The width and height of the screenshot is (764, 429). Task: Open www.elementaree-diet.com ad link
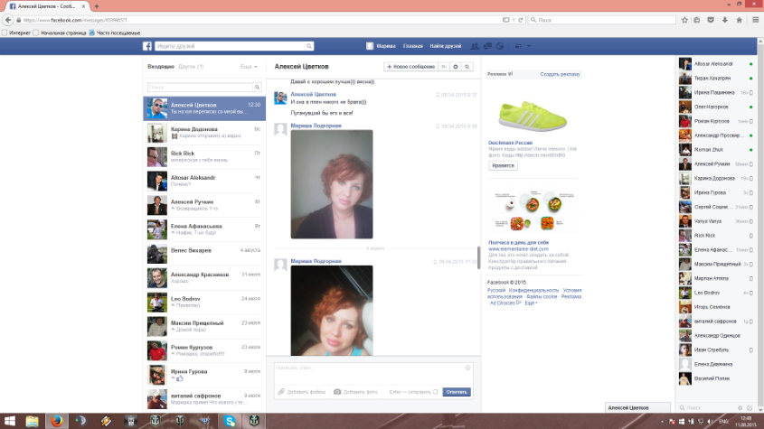518,249
